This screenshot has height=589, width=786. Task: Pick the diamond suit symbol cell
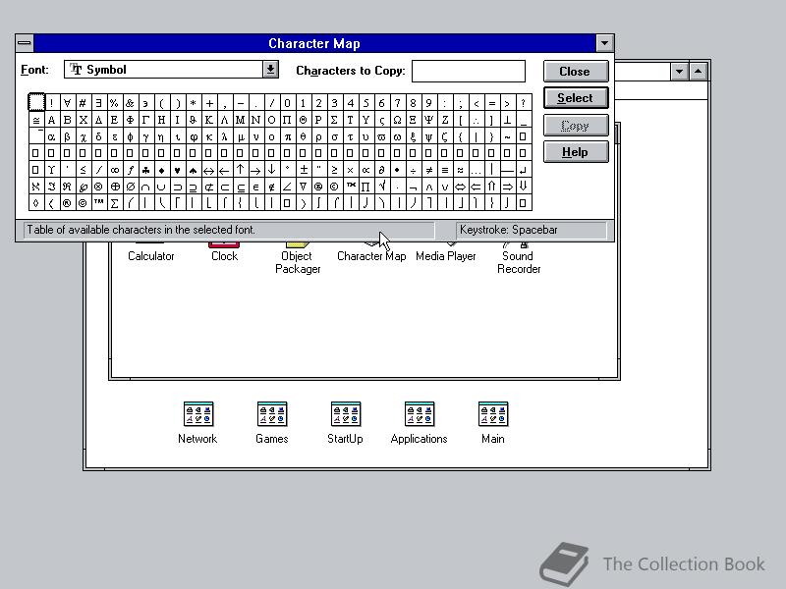[161, 170]
